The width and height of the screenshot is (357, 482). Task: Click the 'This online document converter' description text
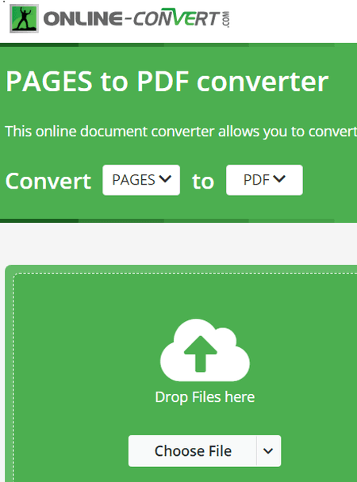[x=181, y=132]
